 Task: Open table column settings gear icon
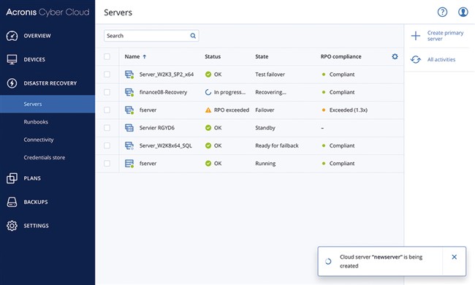(x=395, y=56)
